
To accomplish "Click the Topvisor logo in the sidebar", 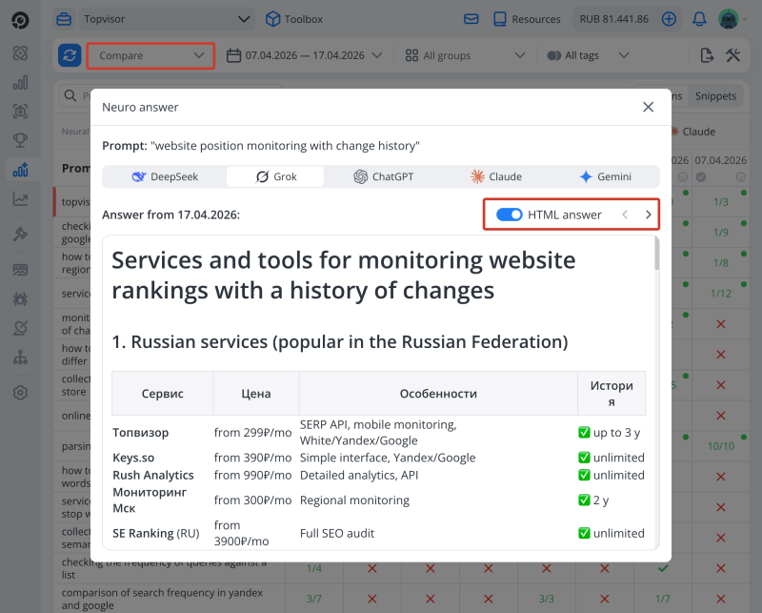I will pos(21,18).
